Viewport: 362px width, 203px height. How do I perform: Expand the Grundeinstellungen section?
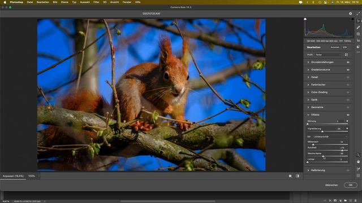pos(308,62)
